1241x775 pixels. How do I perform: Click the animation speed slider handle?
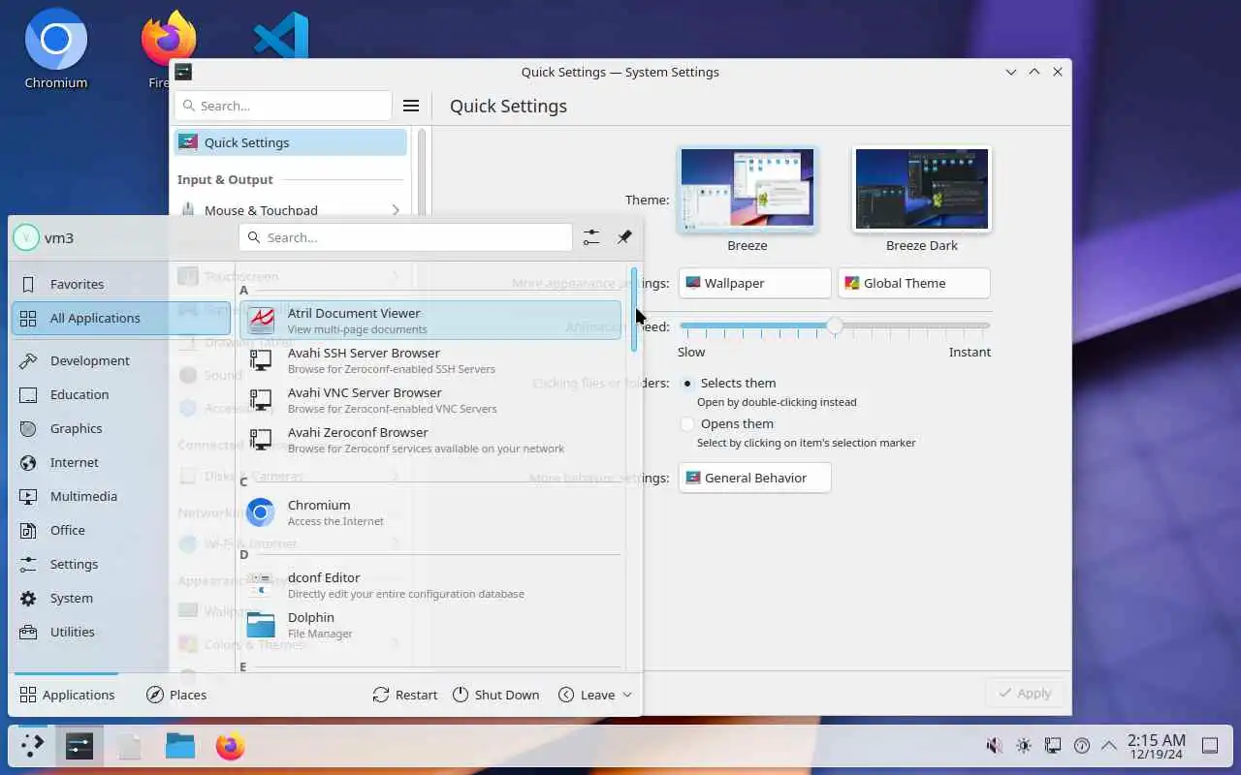coord(835,326)
